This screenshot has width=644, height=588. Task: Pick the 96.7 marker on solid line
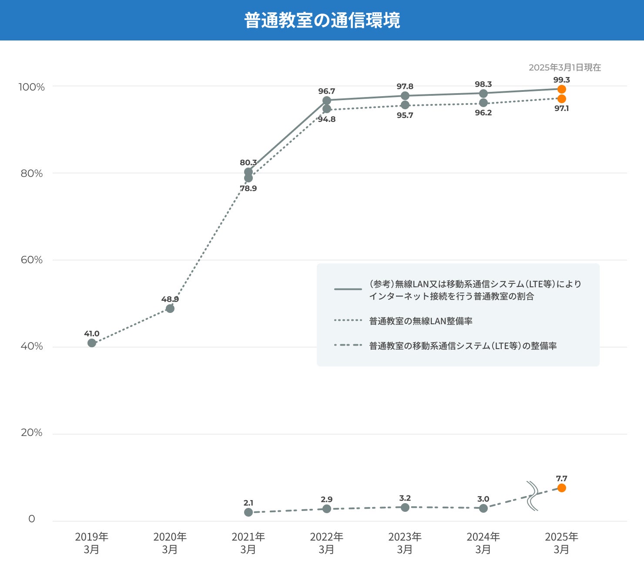click(x=327, y=101)
